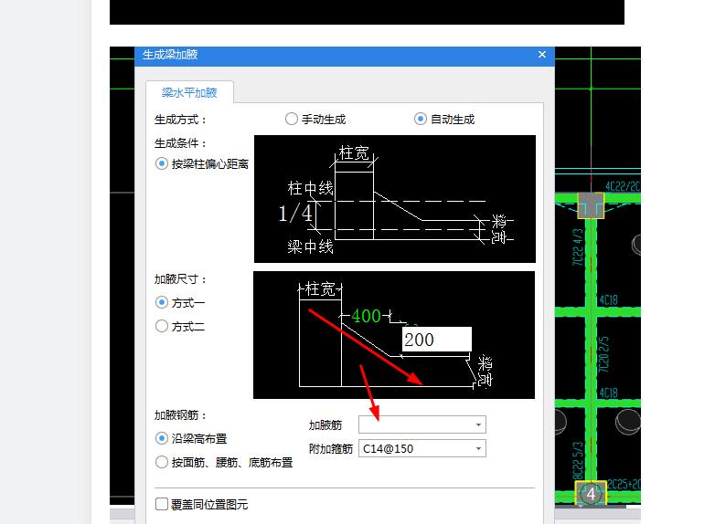Click the 7C20 2/5 beam label in drawing
The image size is (715, 524).
tap(603, 354)
